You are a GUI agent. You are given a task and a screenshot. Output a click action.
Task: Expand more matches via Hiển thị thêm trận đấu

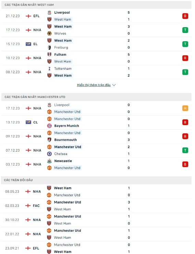click(94, 85)
